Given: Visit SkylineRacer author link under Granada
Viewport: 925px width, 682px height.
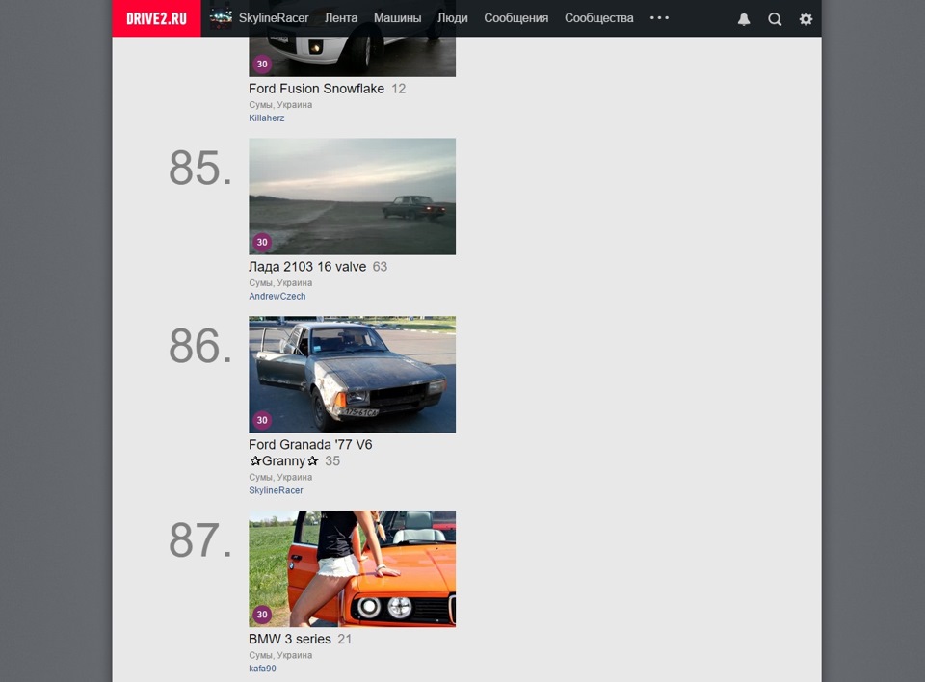Looking at the screenshot, I should point(277,490).
